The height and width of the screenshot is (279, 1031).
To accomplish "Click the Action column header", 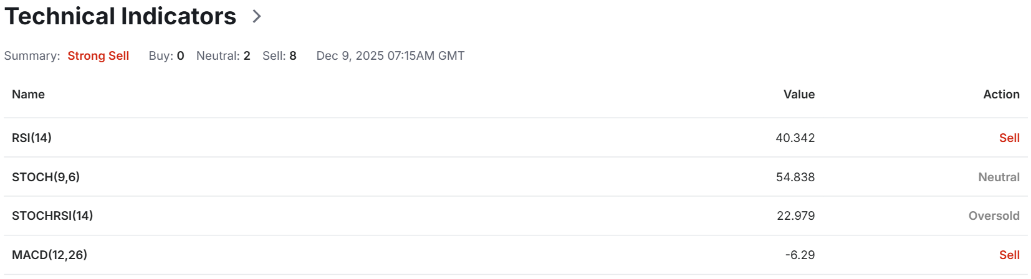I will [x=1001, y=94].
